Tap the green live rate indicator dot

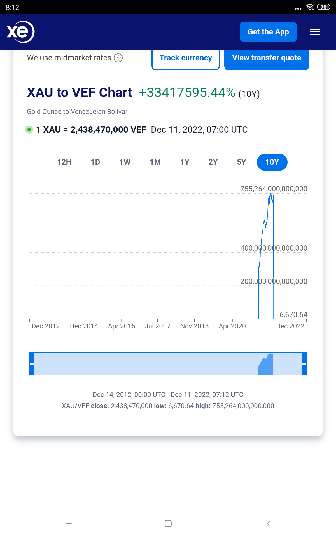tap(29, 129)
